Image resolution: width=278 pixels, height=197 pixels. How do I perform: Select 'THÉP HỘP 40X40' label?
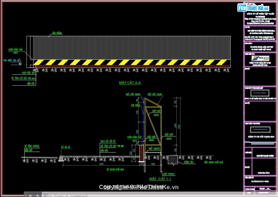pos(133,95)
